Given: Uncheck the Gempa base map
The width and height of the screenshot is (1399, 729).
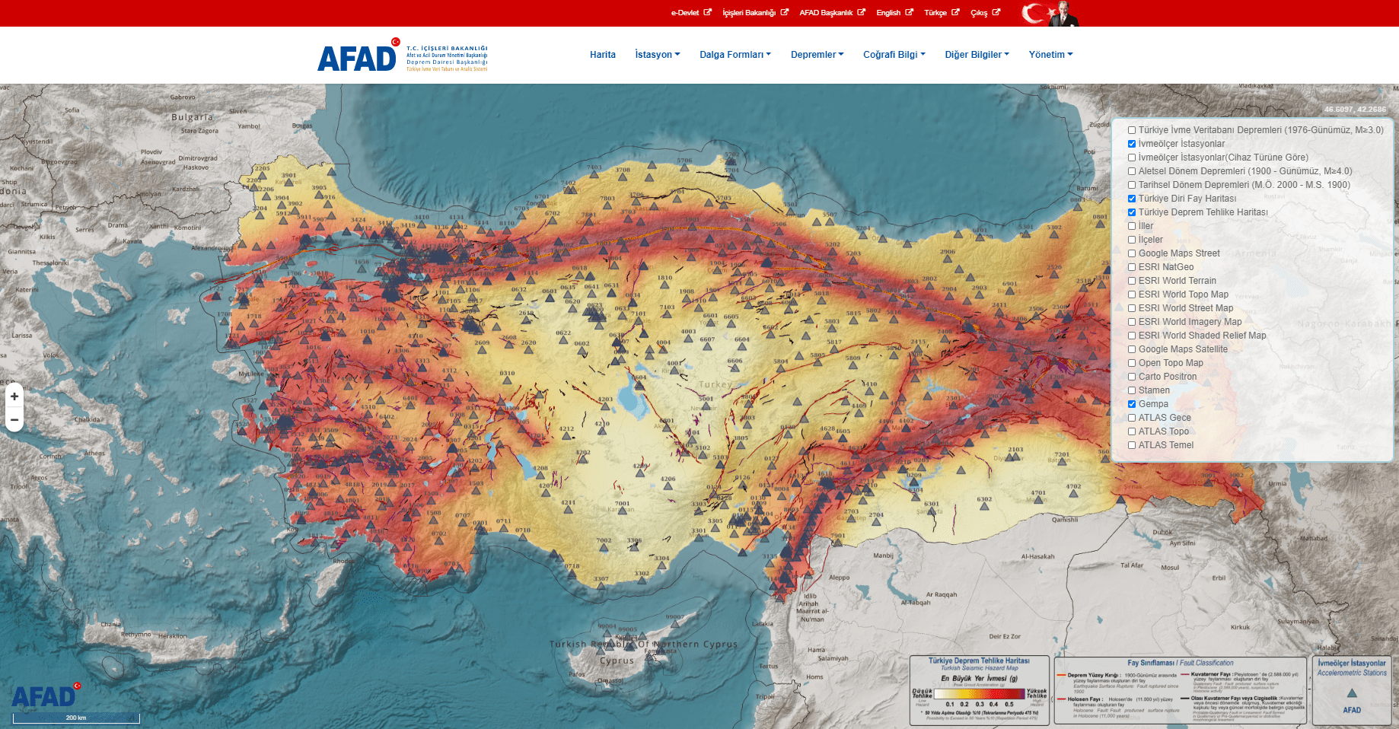Looking at the screenshot, I should coord(1132,404).
